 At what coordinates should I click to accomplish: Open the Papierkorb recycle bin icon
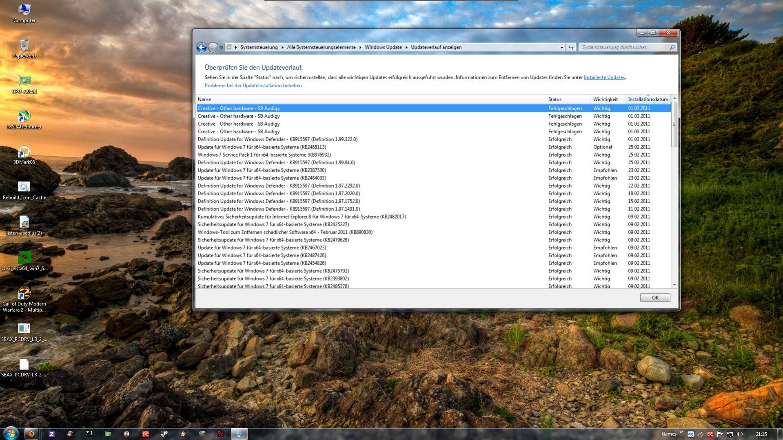point(24,49)
